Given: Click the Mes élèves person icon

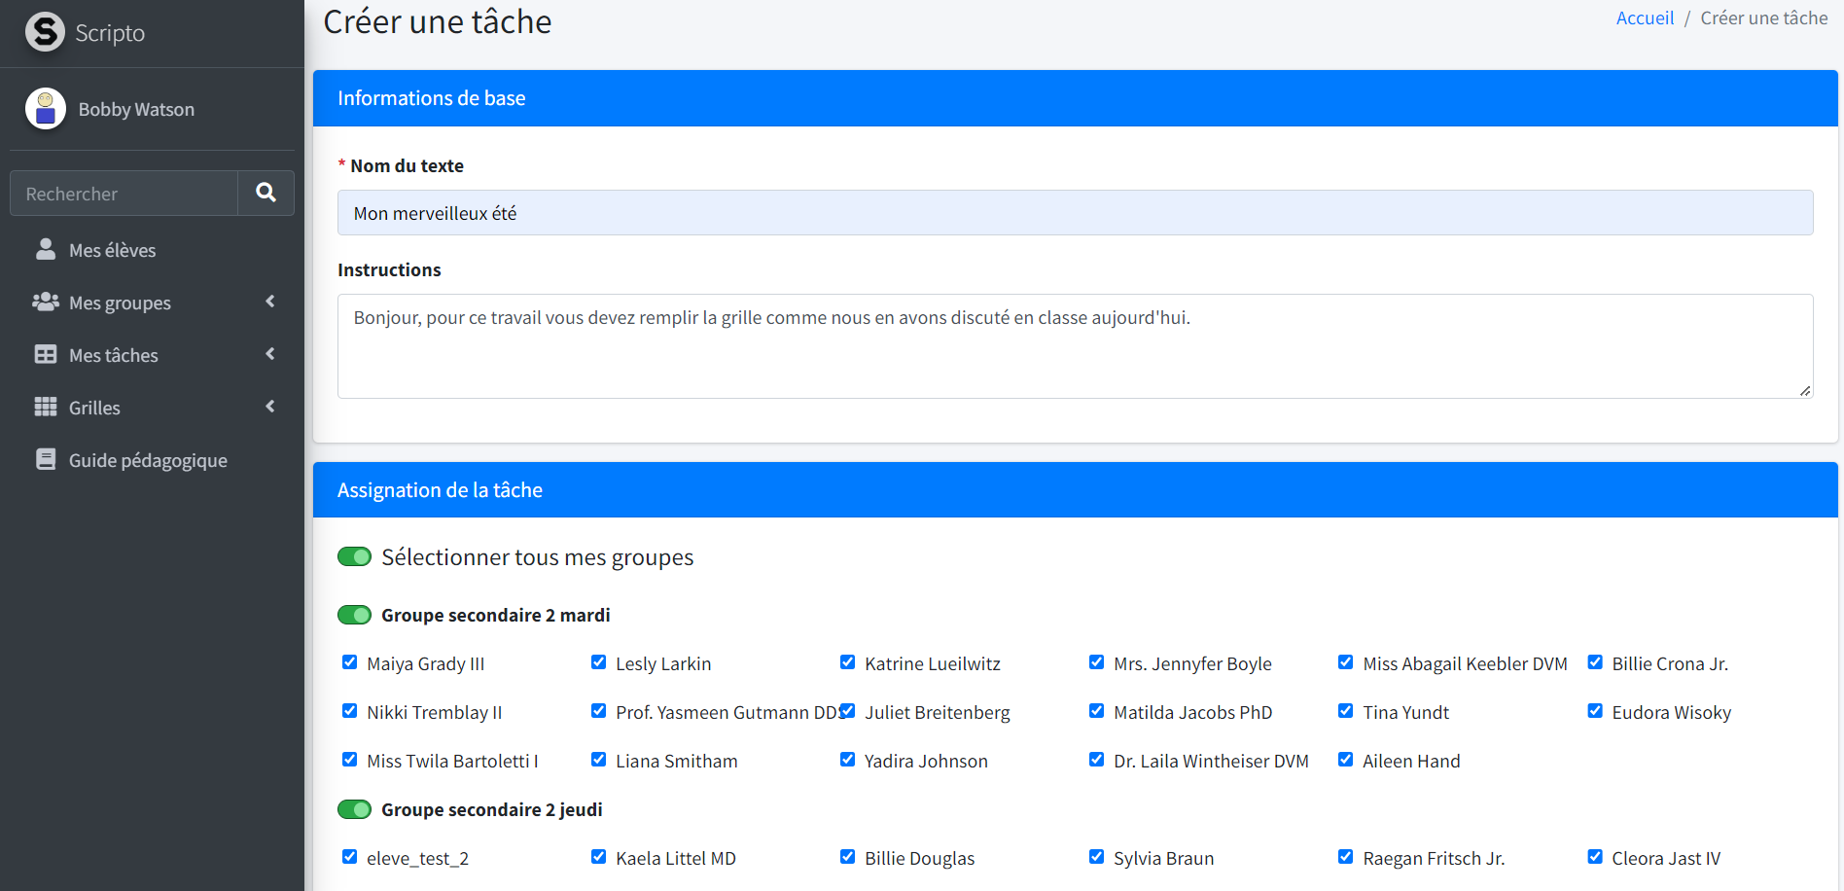Looking at the screenshot, I should pos(45,250).
